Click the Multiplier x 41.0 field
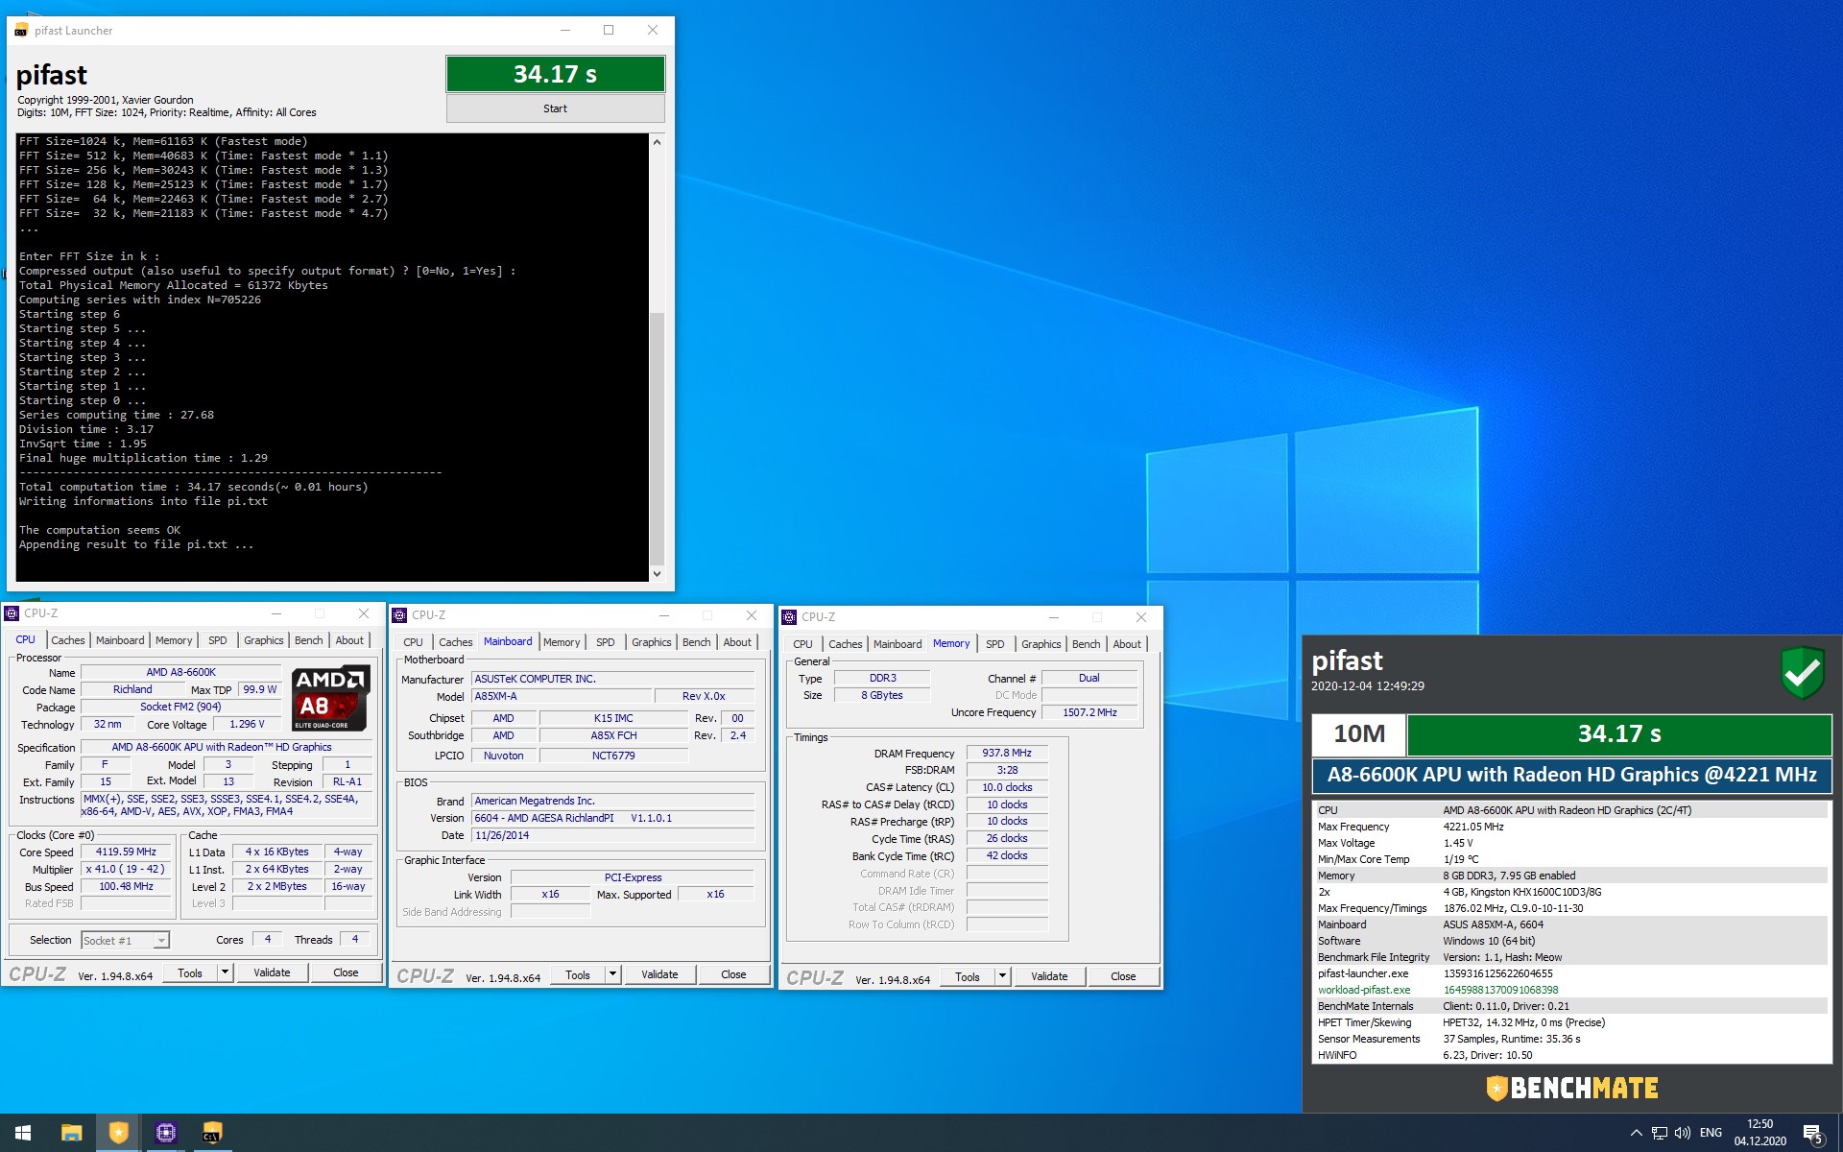 click(127, 869)
